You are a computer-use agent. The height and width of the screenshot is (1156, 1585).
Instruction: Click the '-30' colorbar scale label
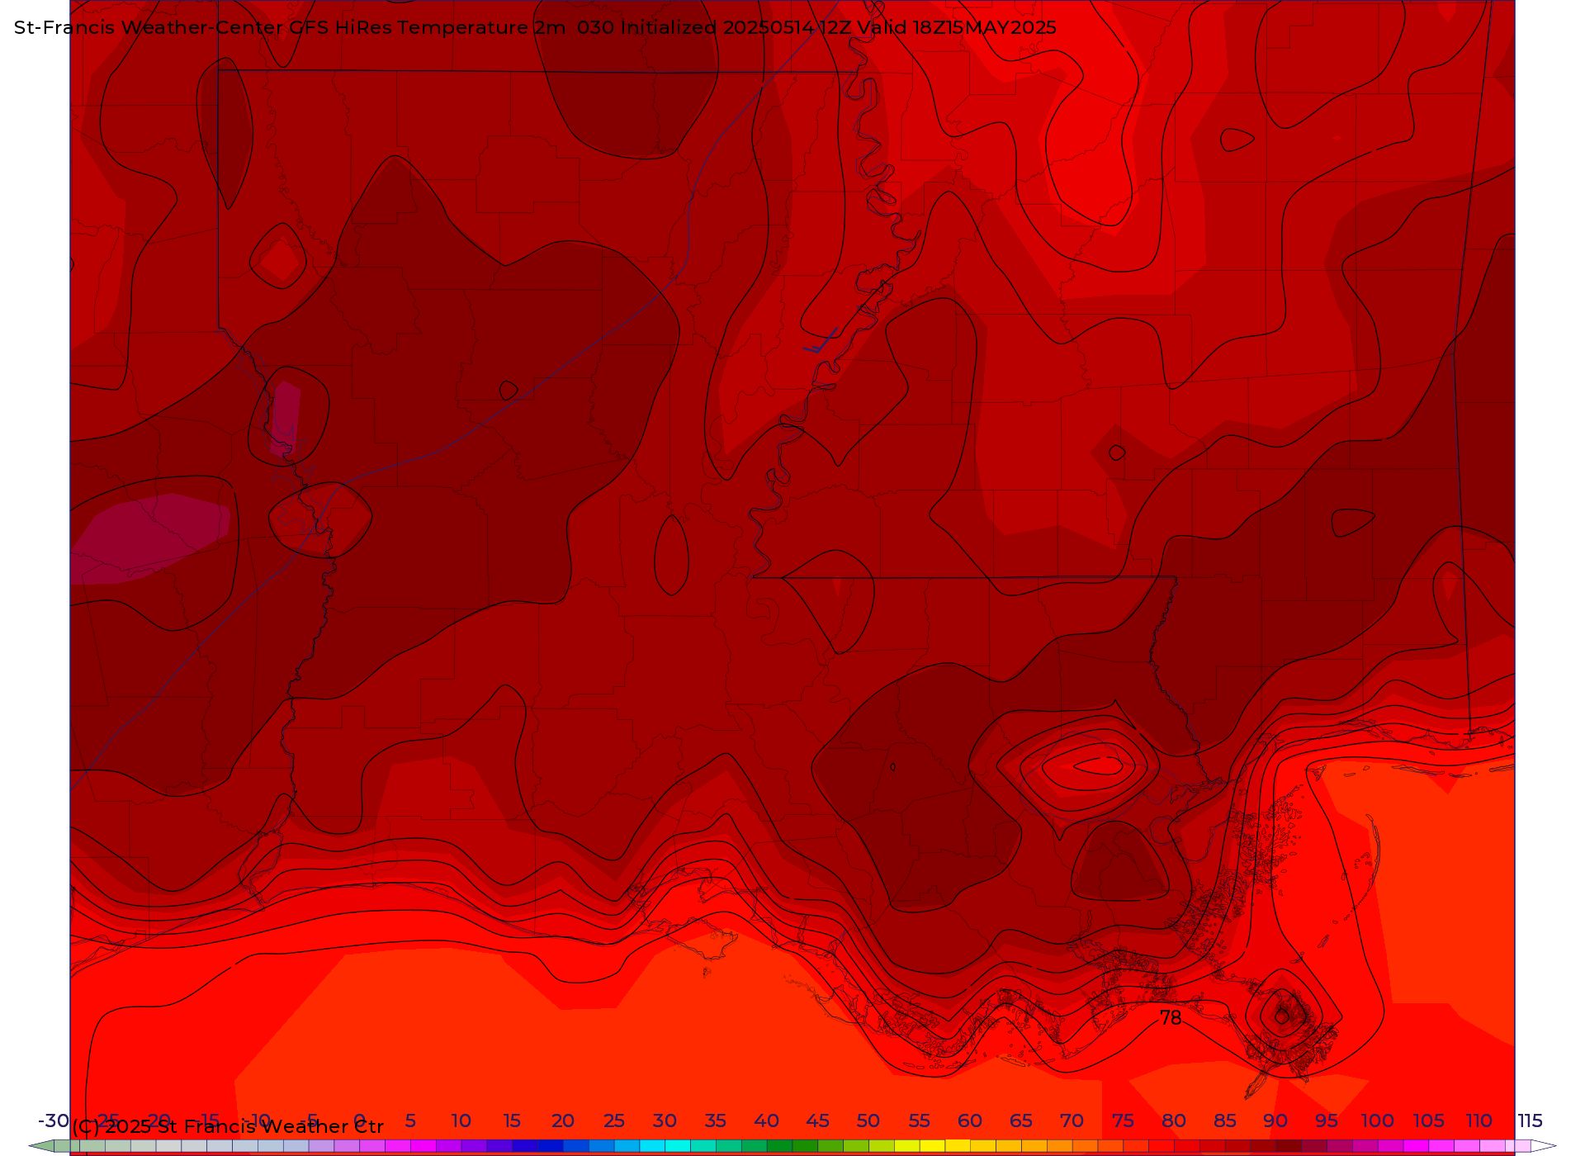[x=54, y=1120]
